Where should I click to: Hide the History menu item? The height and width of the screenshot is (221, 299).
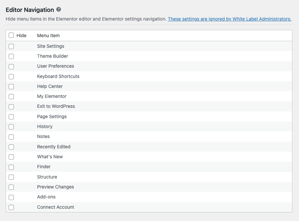[x=11, y=127]
